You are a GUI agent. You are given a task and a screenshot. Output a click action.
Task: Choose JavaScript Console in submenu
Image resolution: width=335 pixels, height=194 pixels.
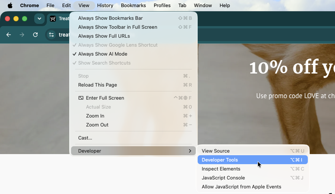click(x=253, y=178)
